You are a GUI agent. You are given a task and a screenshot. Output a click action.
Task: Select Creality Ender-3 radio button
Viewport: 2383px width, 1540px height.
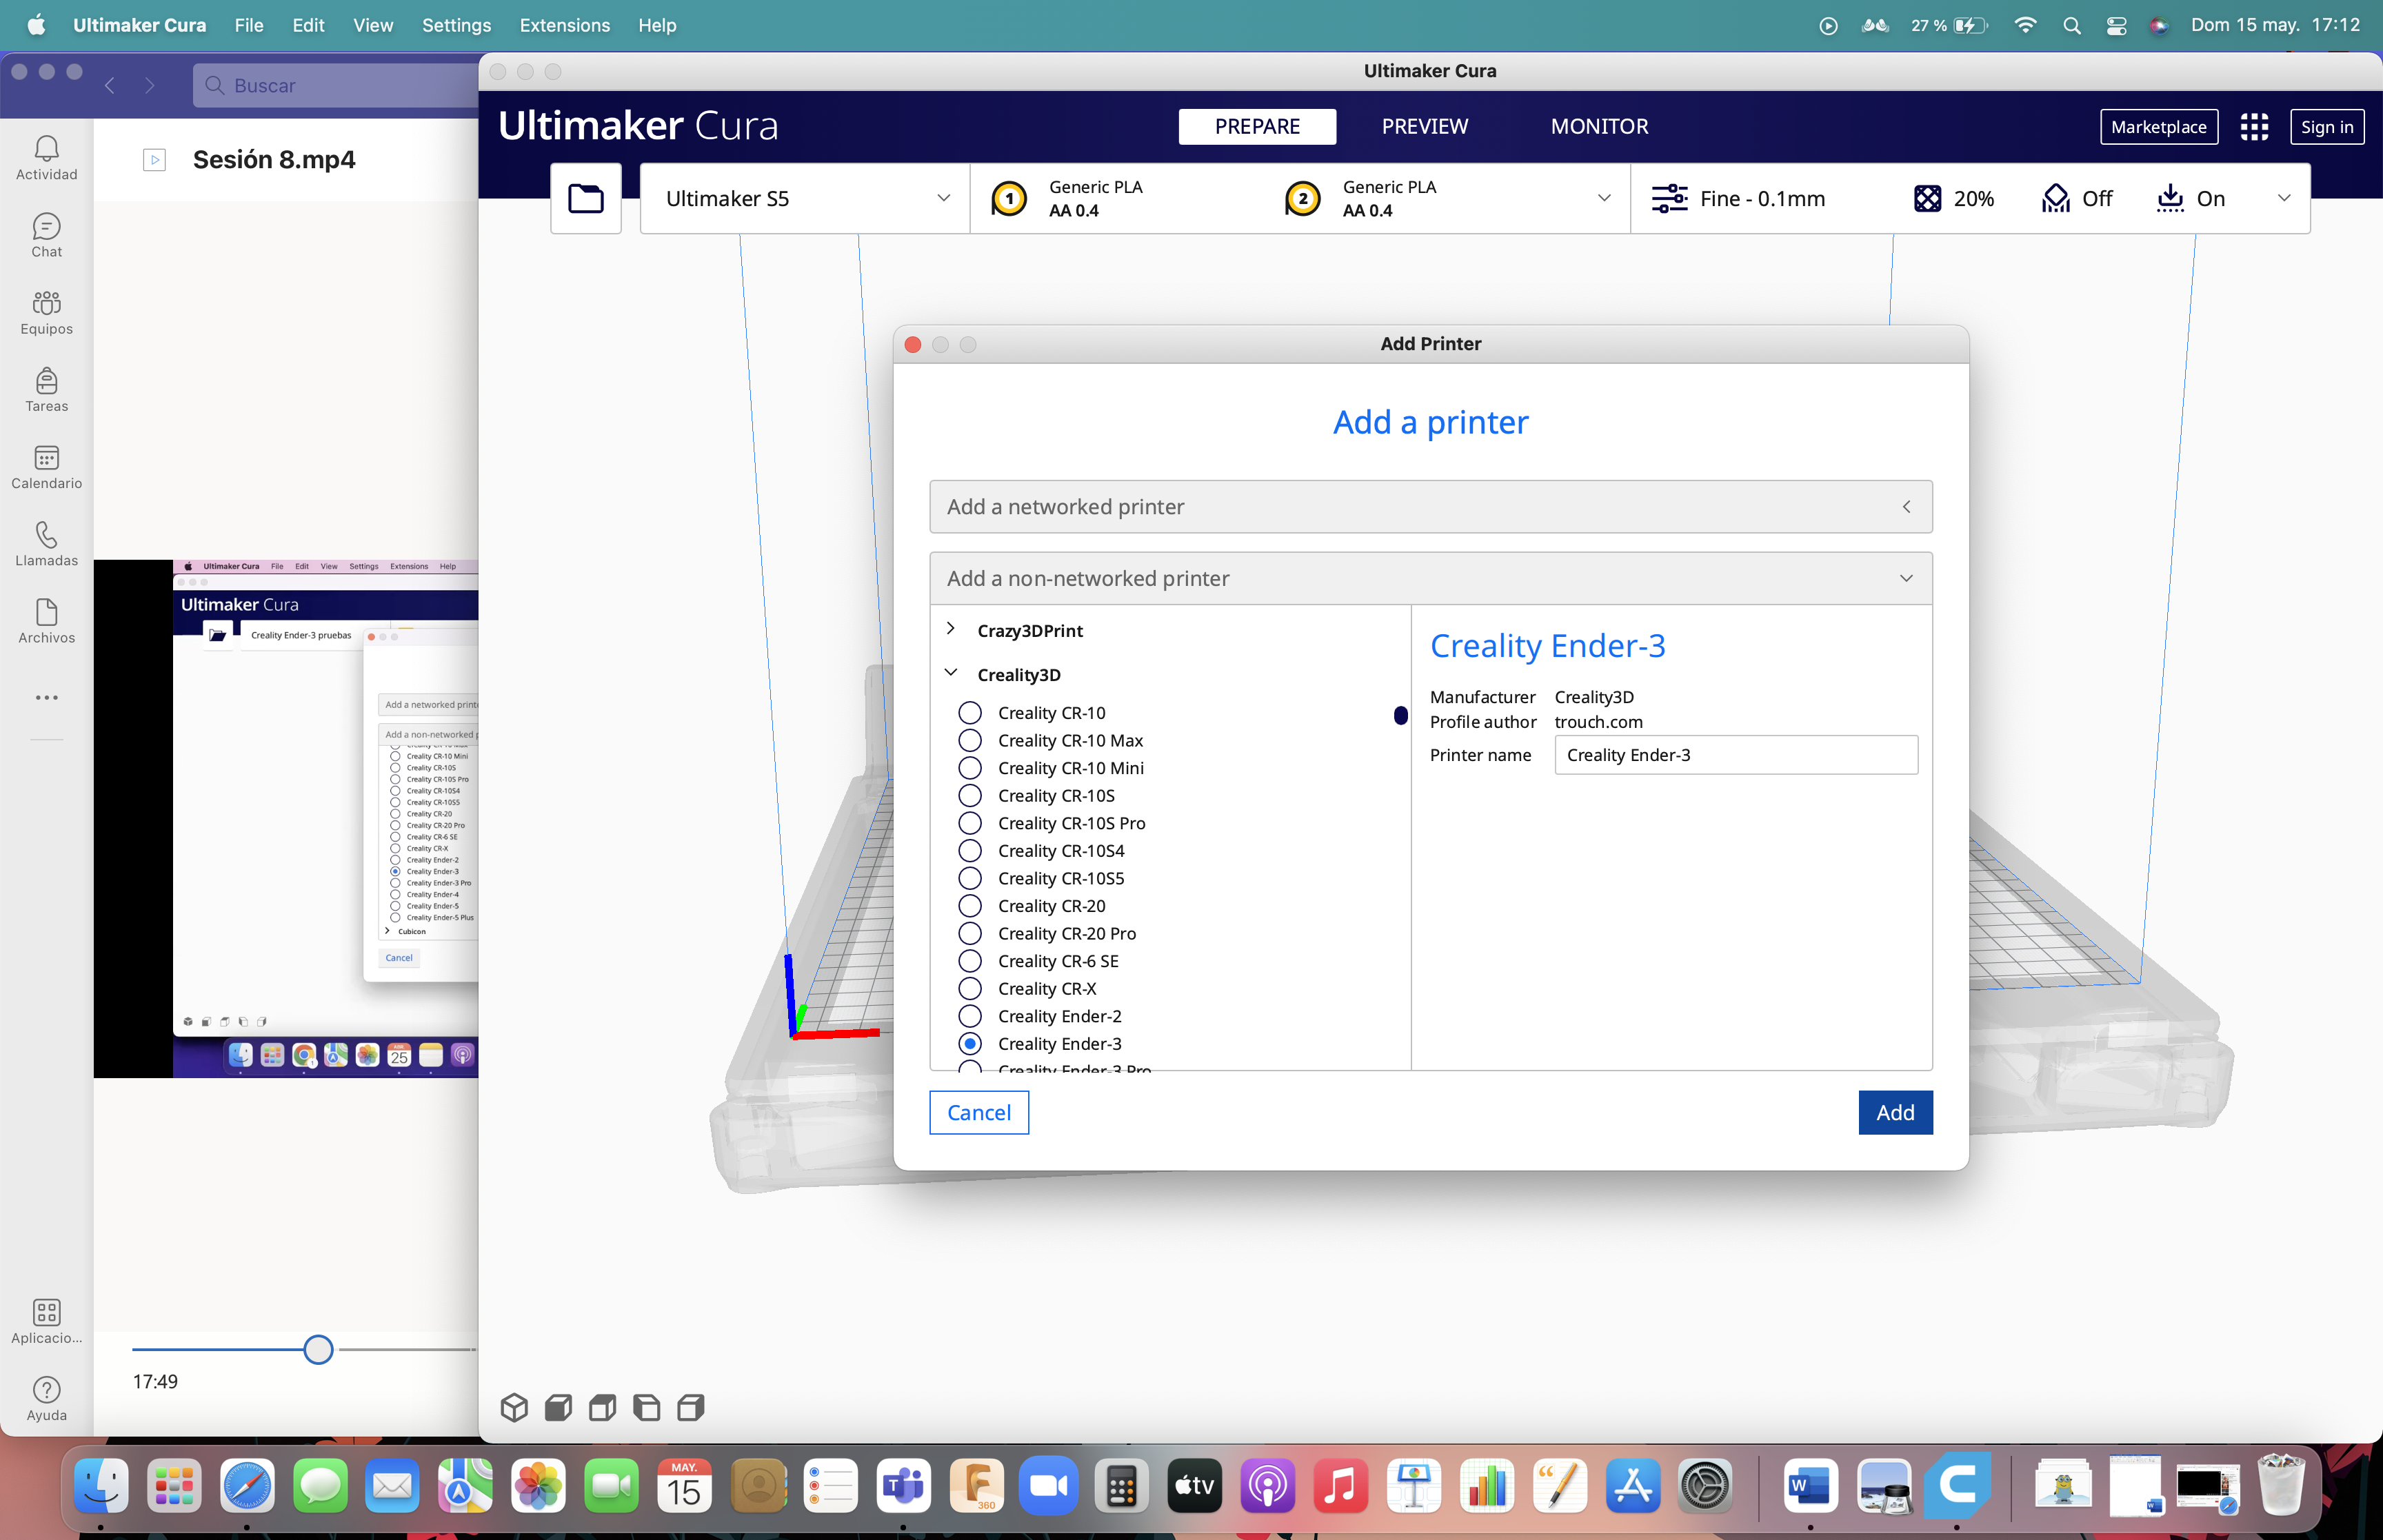click(969, 1043)
